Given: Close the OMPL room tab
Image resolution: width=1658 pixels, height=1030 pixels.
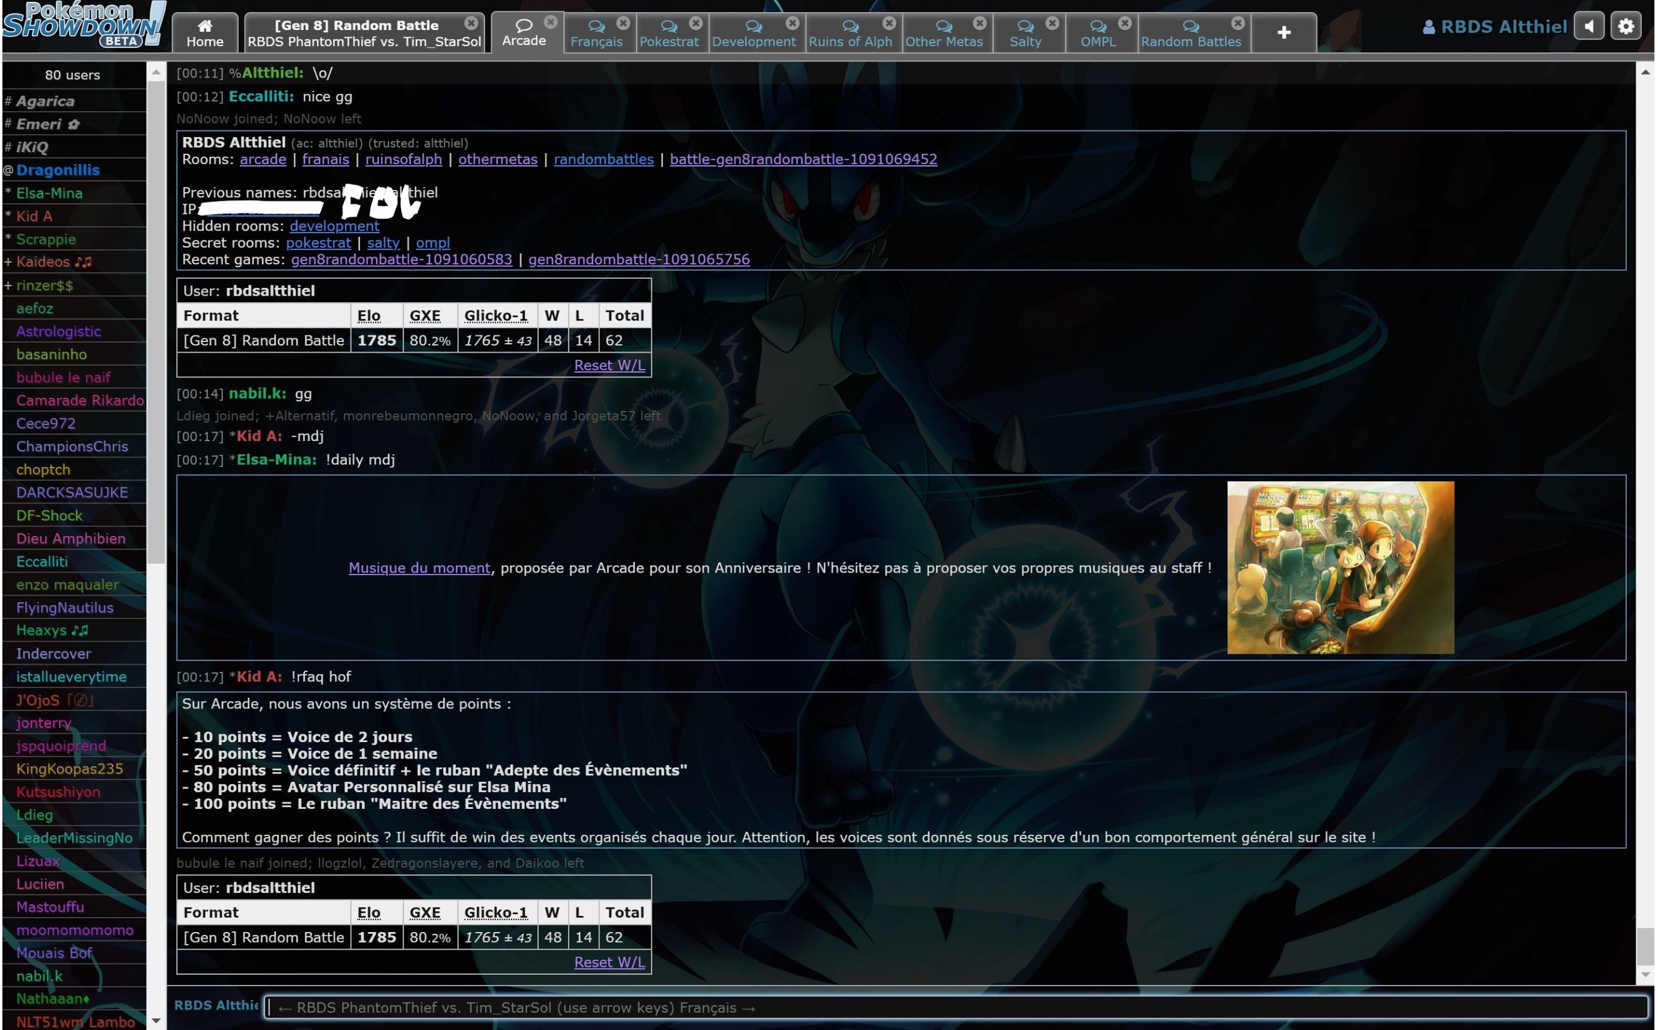Looking at the screenshot, I should [x=1125, y=23].
